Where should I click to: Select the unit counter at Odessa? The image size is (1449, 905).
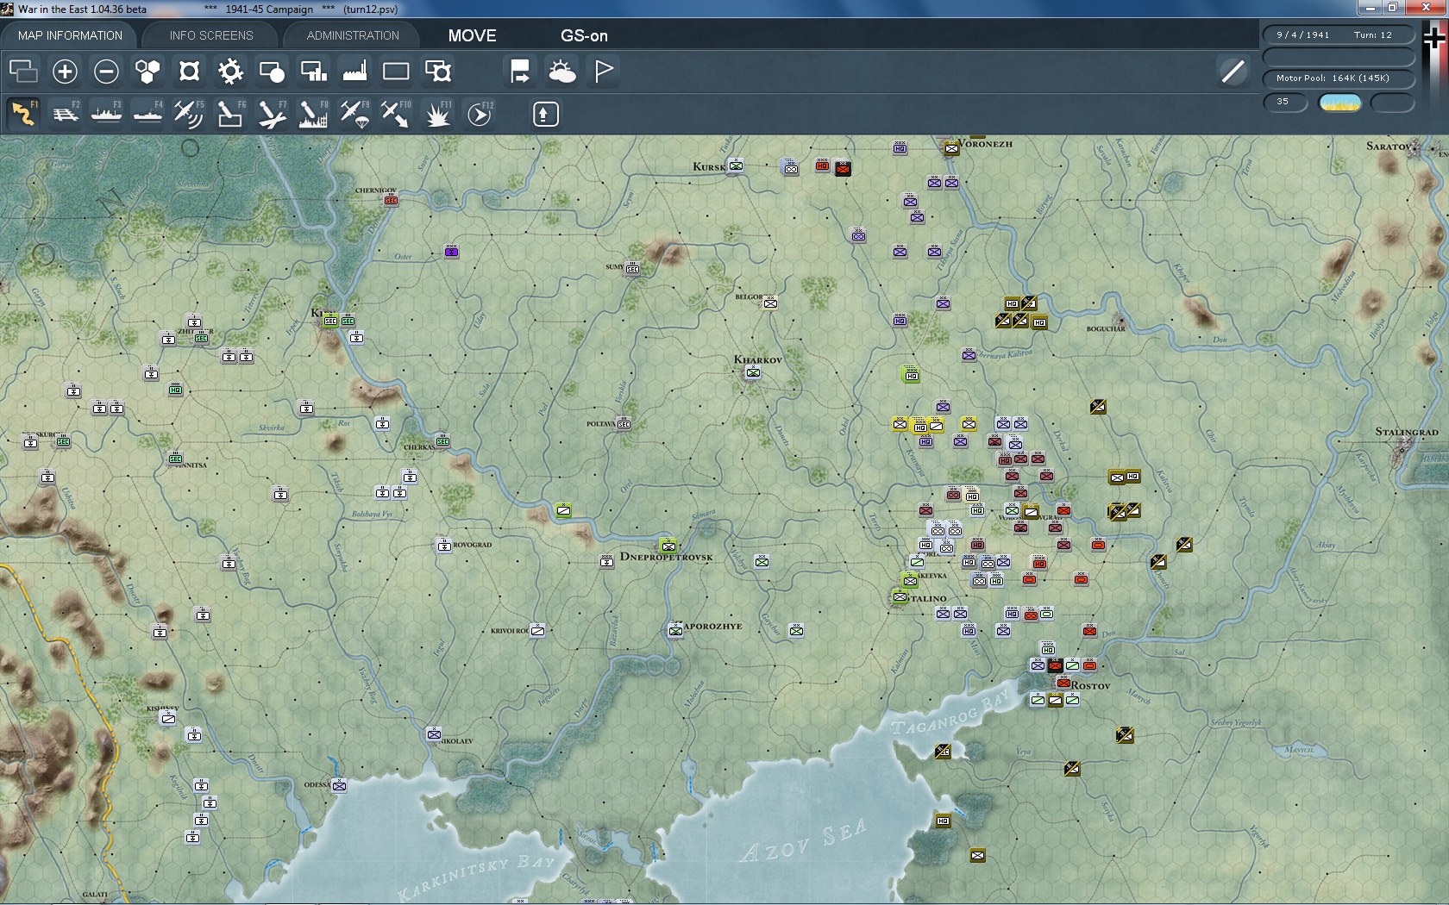point(339,785)
